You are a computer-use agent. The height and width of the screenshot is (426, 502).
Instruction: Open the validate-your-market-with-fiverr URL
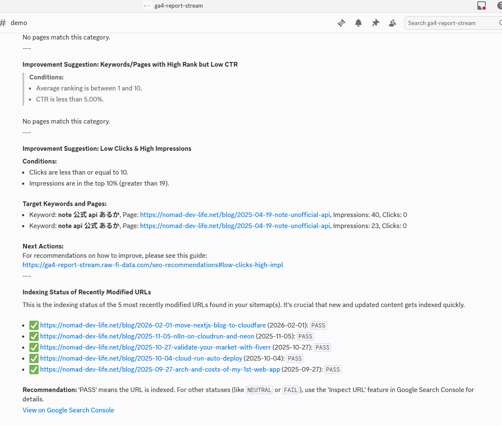155,347
